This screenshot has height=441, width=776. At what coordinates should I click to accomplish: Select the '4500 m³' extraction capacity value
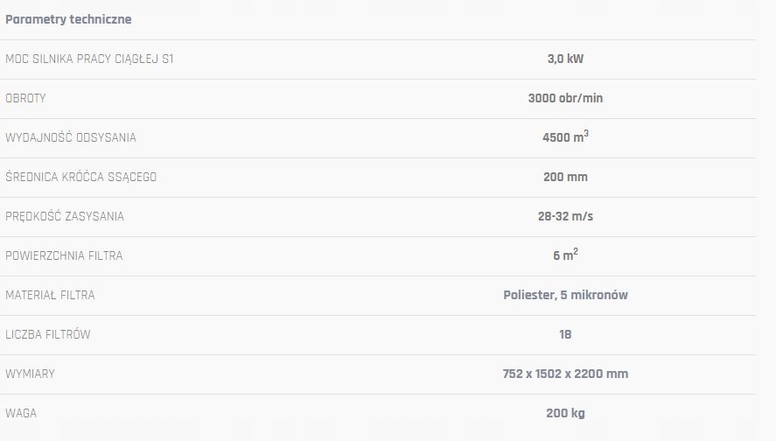coord(565,137)
